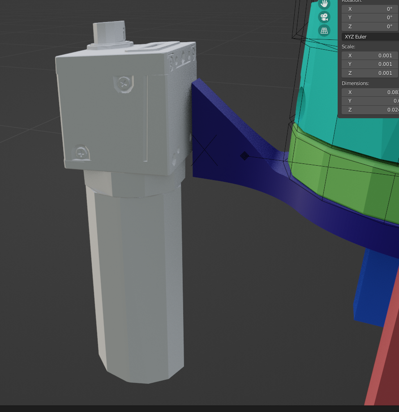
Task: Open the XYZ Euler rotation order dropdown
Action: [x=370, y=36]
